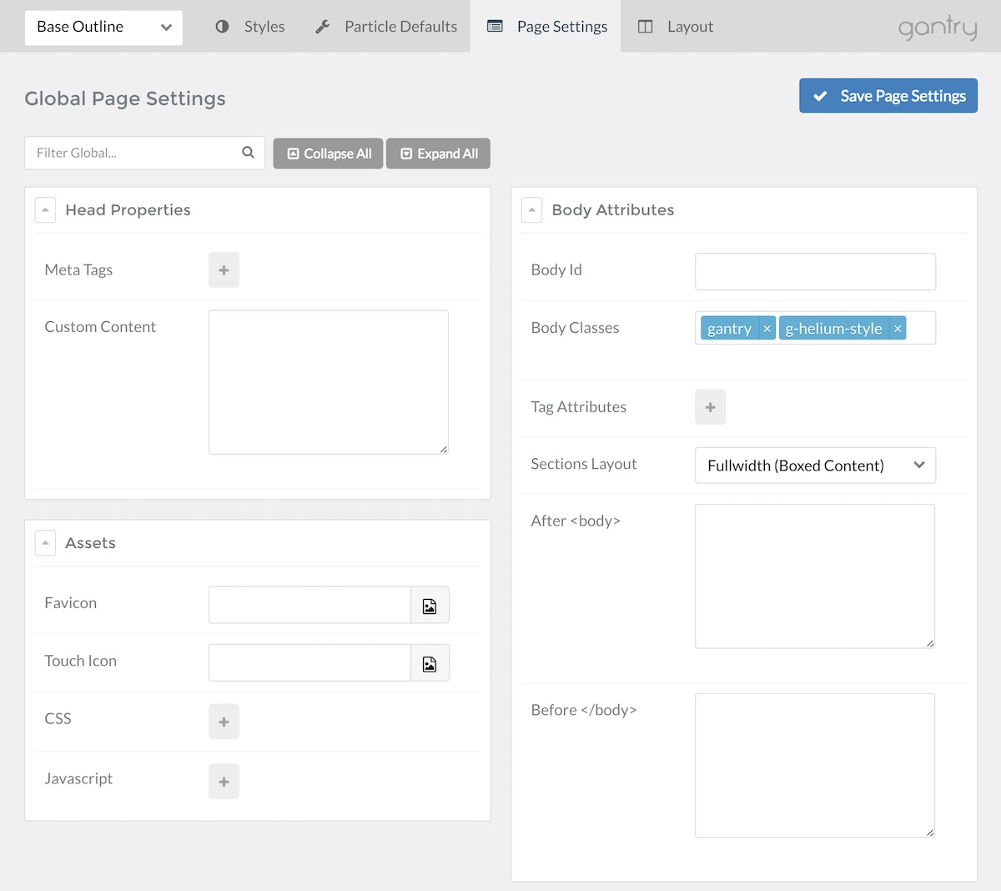This screenshot has height=891, width=1001.
Task: Remove the gantry body class tag
Action: click(x=767, y=329)
